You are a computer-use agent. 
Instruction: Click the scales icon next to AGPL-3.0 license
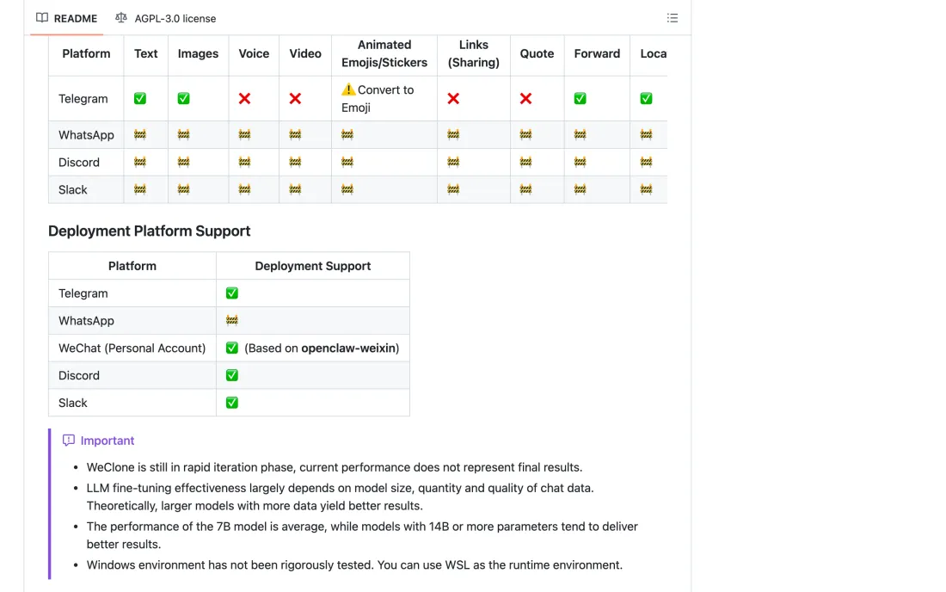(121, 17)
